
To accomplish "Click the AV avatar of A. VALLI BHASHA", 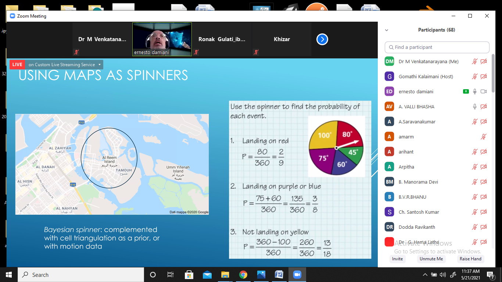I will 390,107.
